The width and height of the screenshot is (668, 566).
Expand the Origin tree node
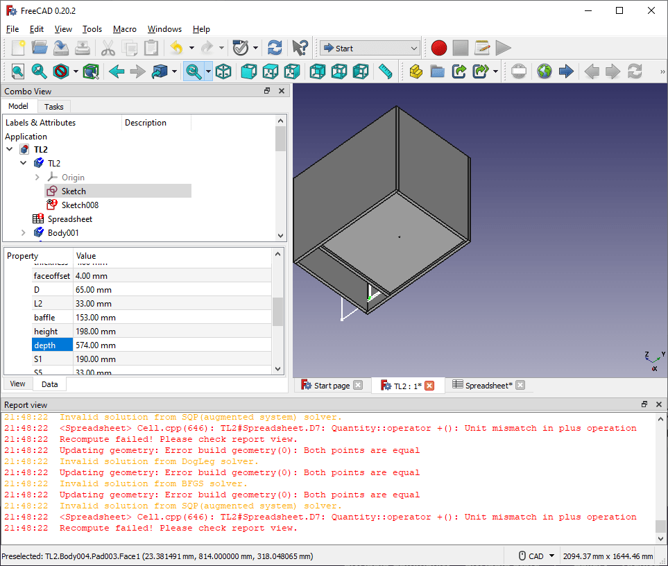point(37,177)
